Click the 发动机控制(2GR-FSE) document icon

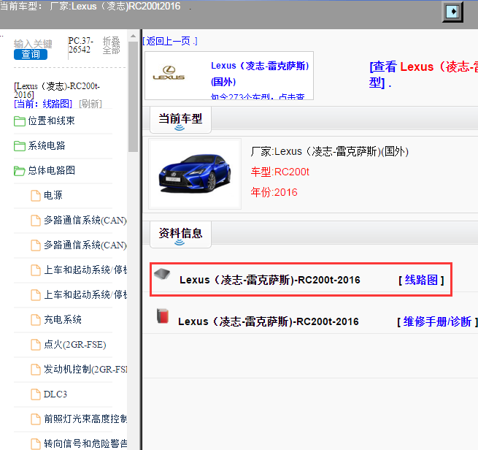[x=36, y=370]
